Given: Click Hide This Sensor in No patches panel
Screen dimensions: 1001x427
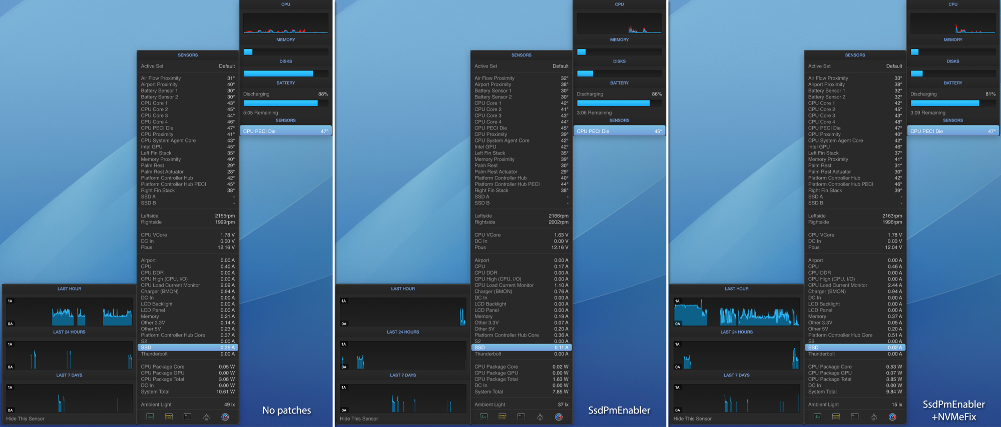Looking at the screenshot, I should [26, 418].
